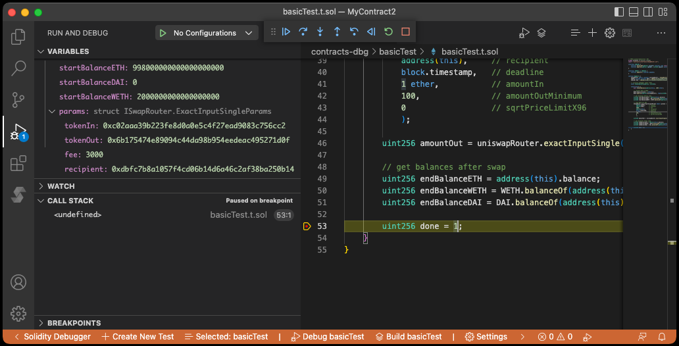The image size is (679, 346).
Task: Toggle the primary sidebar layout button
Action: [619, 12]
